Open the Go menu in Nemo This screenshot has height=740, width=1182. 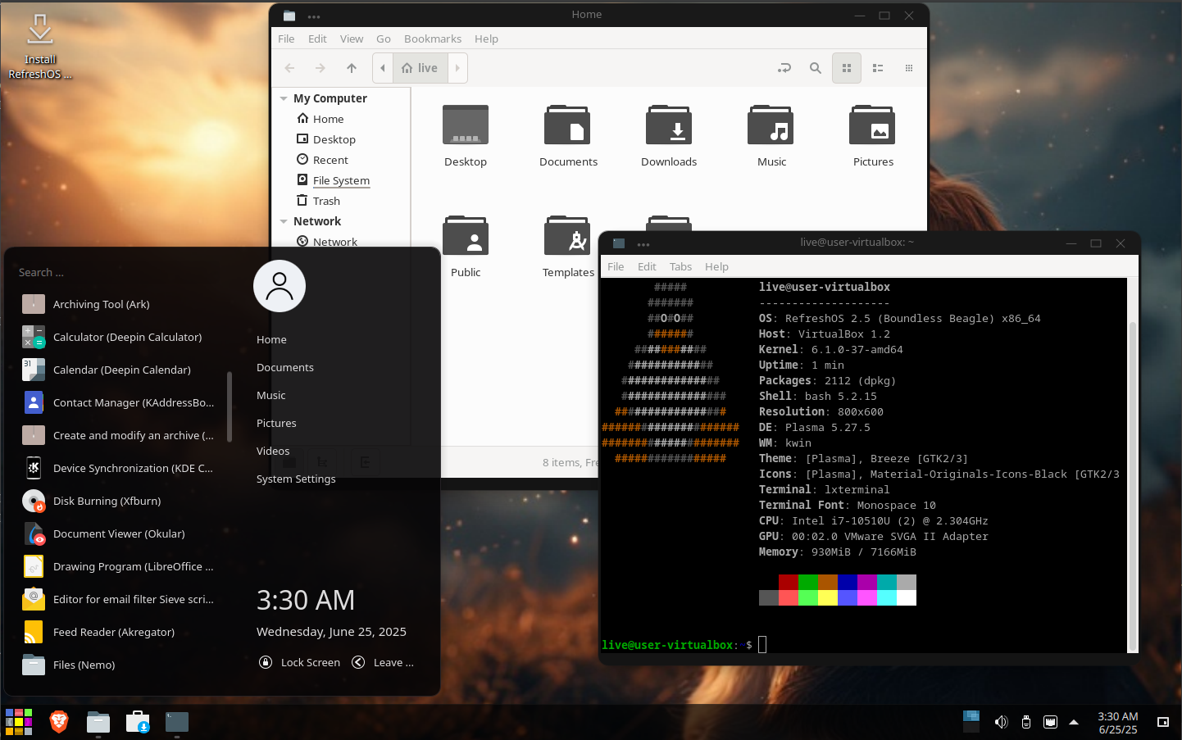[x=384, y=39]
